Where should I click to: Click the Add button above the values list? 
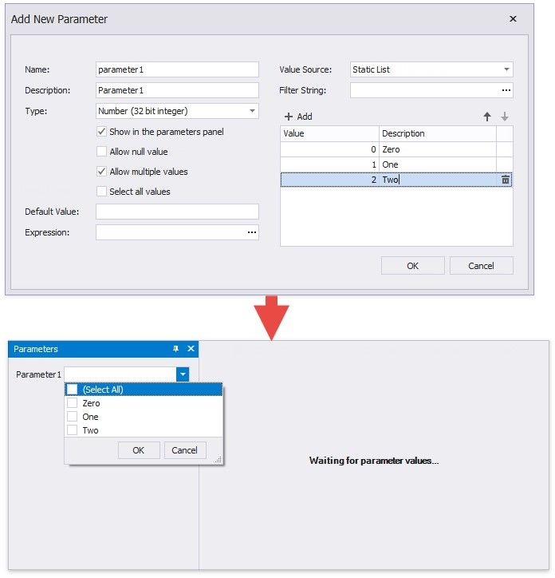(298, 117)
